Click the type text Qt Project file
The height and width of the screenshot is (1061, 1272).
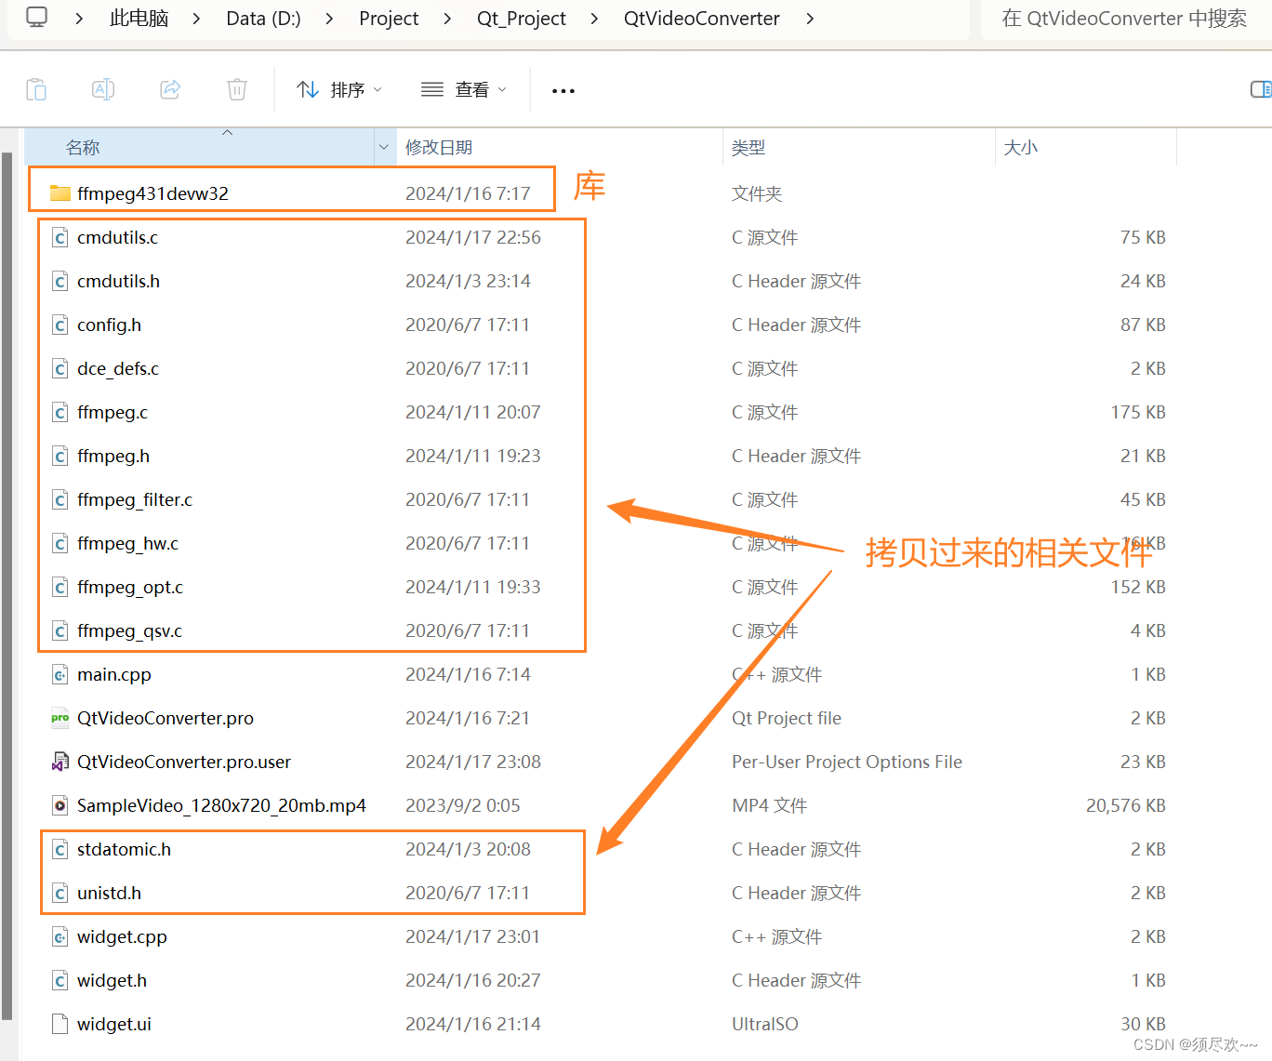point(787,718)
